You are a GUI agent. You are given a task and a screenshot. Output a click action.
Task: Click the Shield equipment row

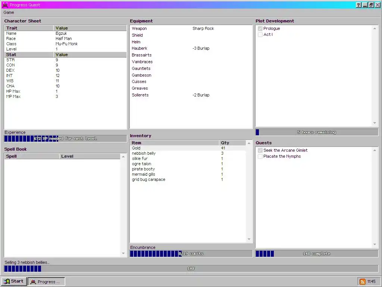point(191,35)
